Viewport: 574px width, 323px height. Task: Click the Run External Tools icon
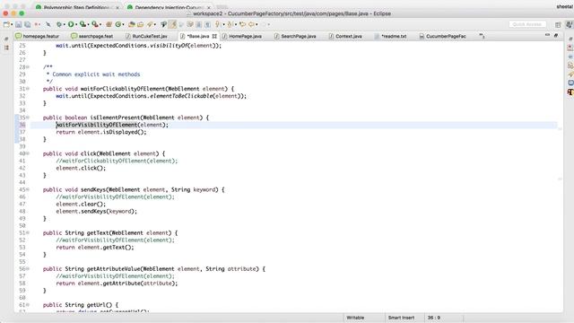(x=95, y=24)
